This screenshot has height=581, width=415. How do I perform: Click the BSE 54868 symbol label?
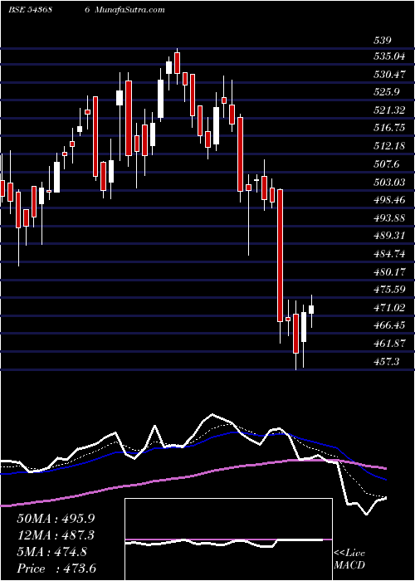coord(30,10)
